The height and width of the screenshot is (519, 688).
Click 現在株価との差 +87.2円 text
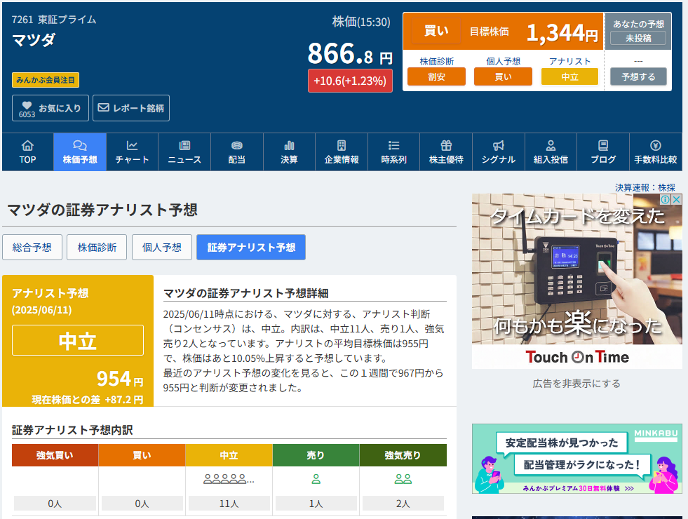point(88,400)
